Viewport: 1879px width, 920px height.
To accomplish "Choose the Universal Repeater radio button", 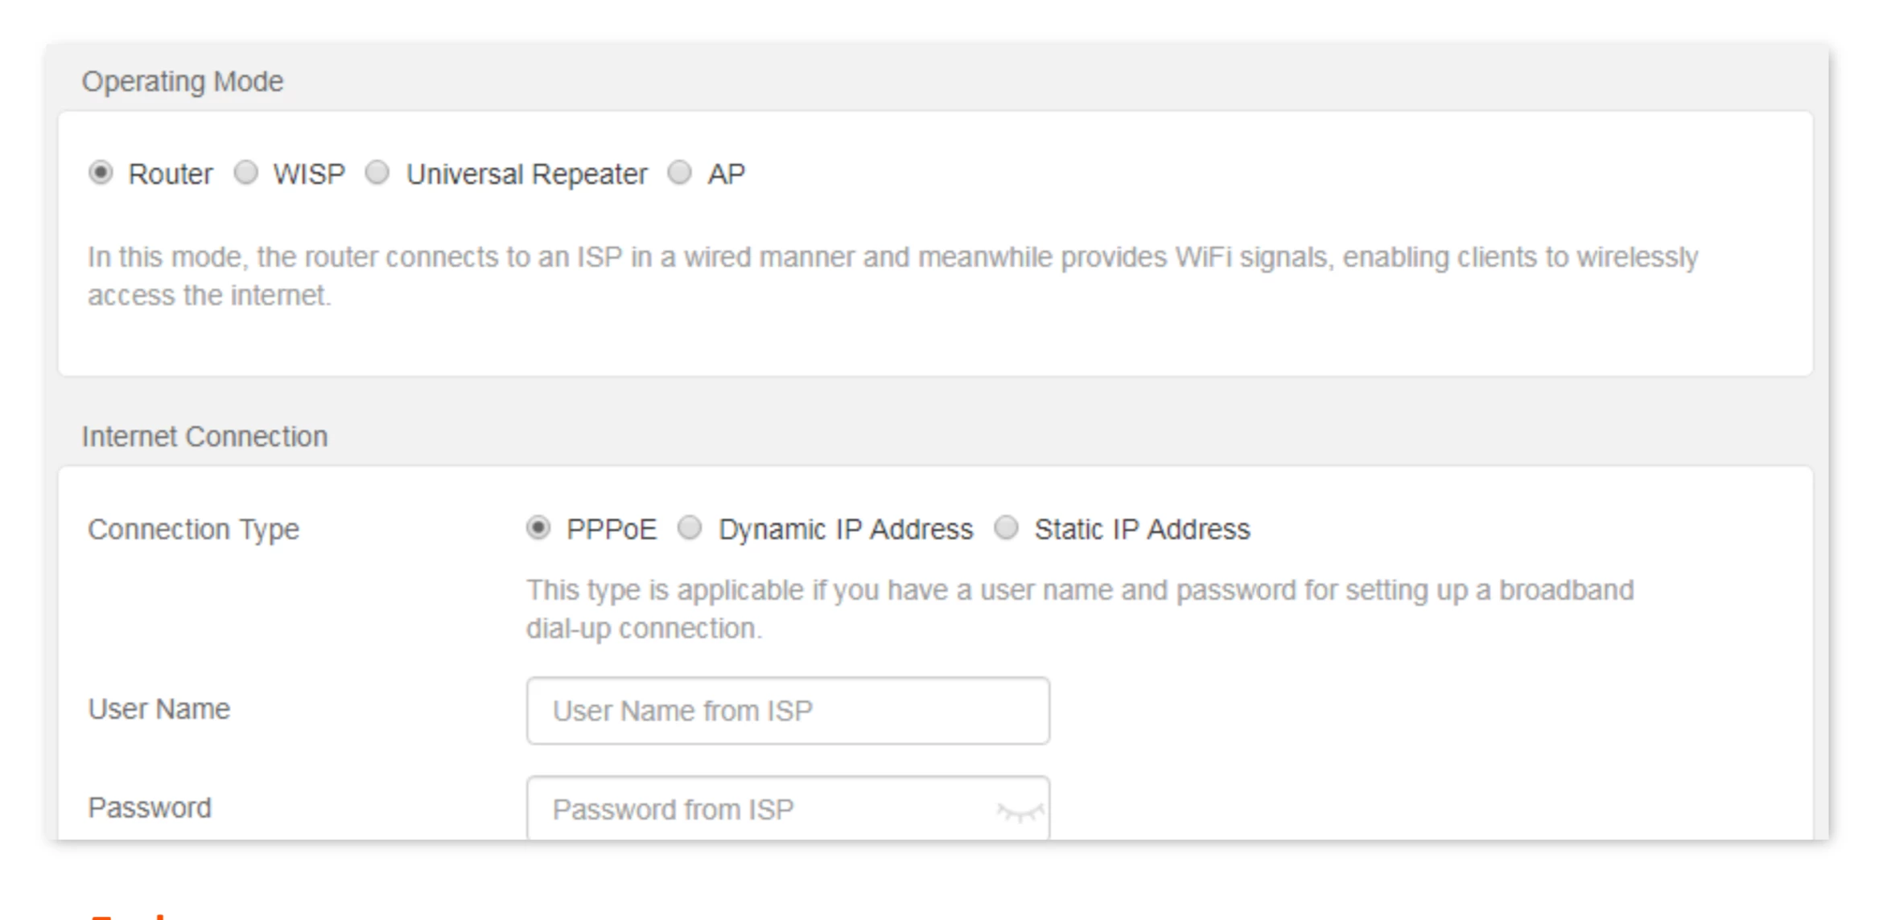I will tap(377, 173).
